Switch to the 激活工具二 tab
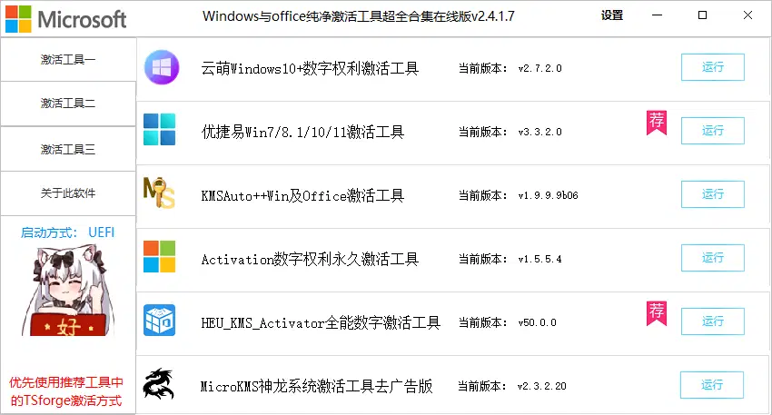Image resolution: width=772 pixels, height=415 pixels. 68,104
